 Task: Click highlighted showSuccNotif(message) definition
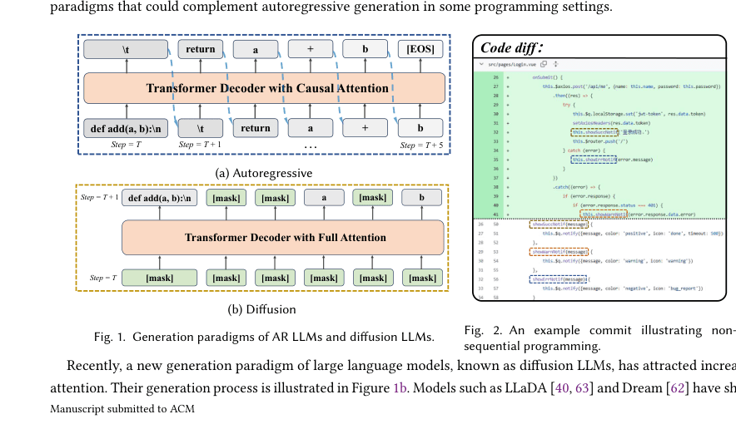[559, 224]
